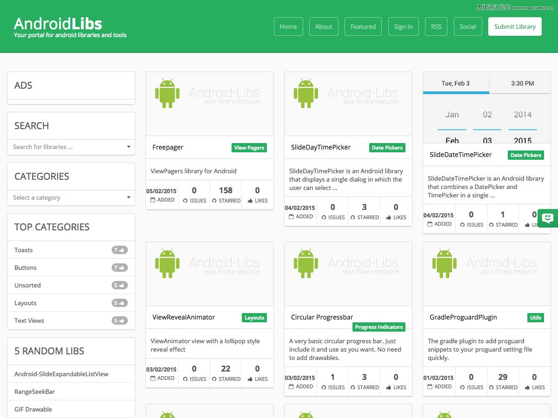Click calendar icon beside ADDED in Freepager card
The height and width of the screenshot is (418, 558).
pyautogui.click(x=153, y=200)
